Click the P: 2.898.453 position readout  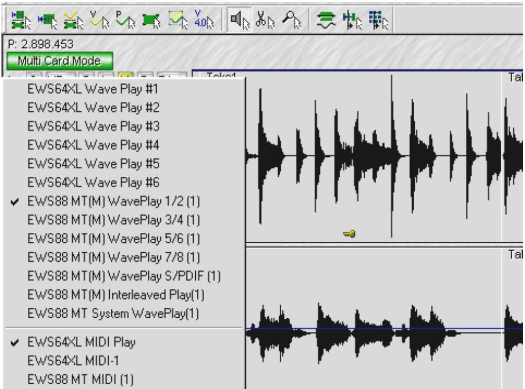(x=41, y=44)
